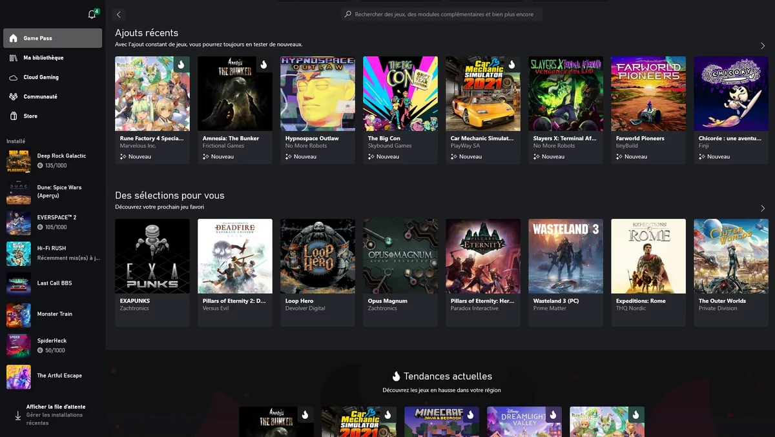Viewport: 775px width, 437px height.
Task: Open Hypnospace Outlaw game card
Action: (318, 110)
